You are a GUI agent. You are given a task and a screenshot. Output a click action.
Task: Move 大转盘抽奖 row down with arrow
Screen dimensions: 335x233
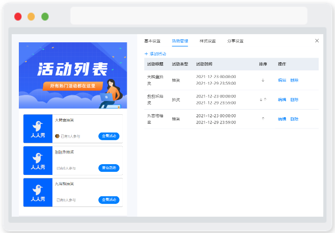click(x=263, y=80)
